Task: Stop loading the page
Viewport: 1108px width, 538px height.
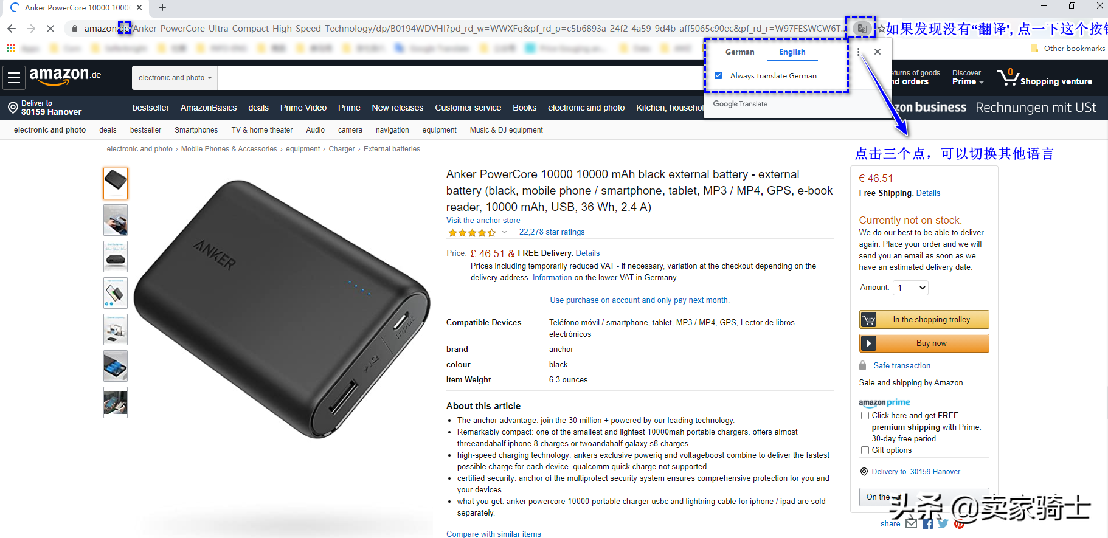Action: (50, 29)
